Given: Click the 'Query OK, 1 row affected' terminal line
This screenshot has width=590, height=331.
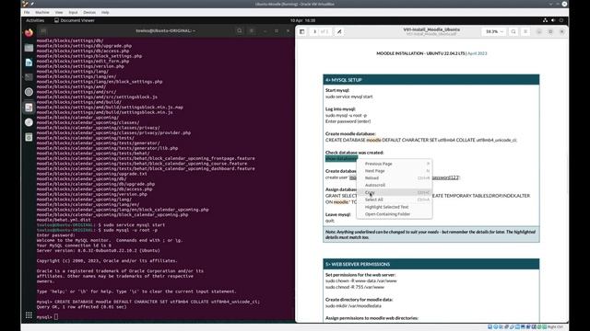Looking at the screenshot, I should (x=82, y=307).
